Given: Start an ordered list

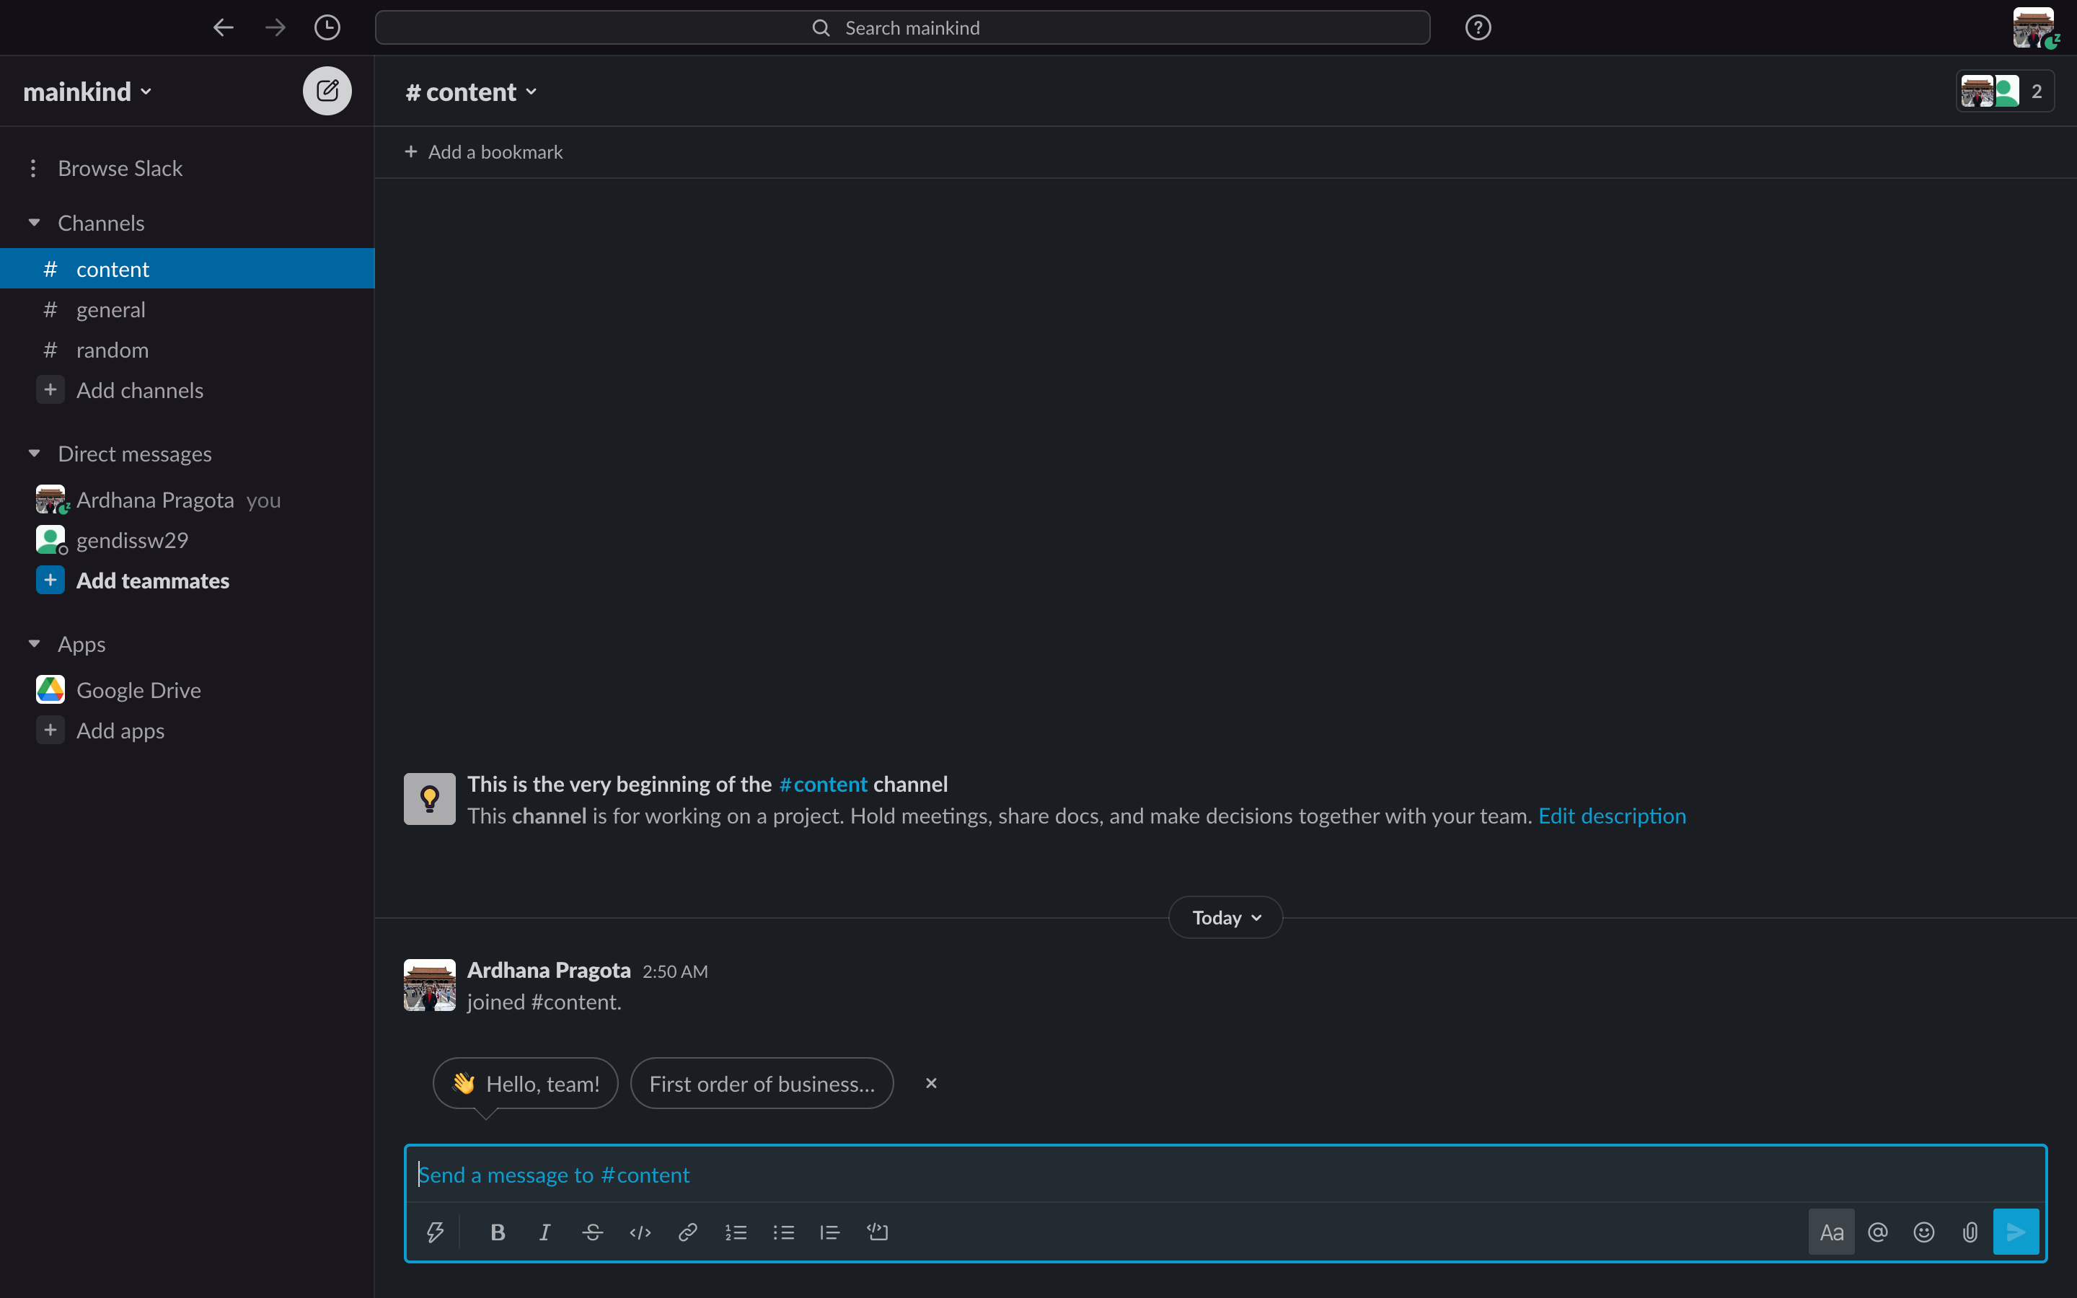Looking at the screenshot, I should (736, 1232).
